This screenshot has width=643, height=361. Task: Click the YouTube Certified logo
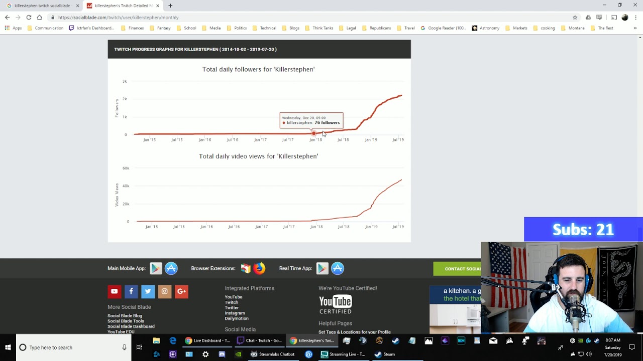click(335, 304)
